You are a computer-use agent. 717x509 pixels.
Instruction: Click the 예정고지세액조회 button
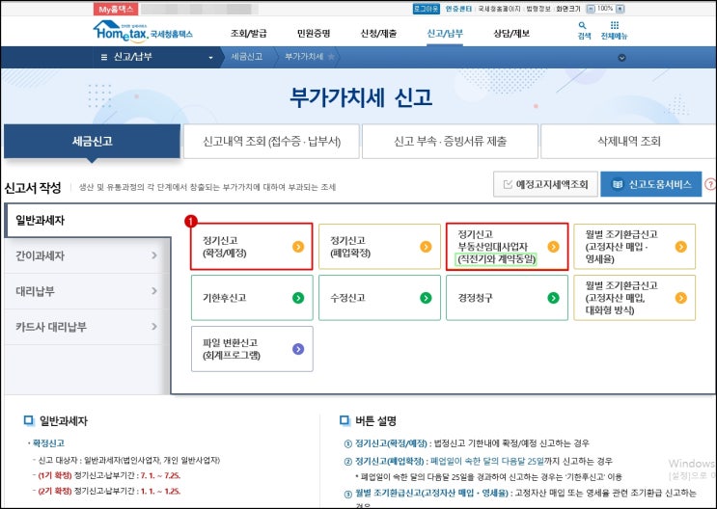(545, 184)
